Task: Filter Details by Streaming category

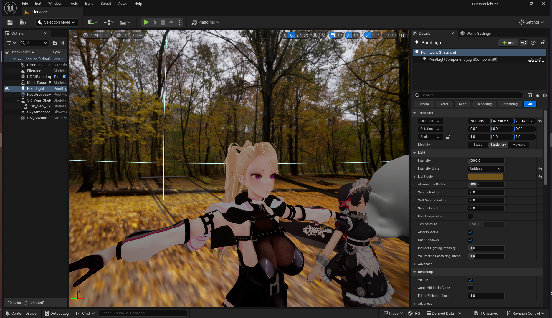Action: (x=510, y=104)
